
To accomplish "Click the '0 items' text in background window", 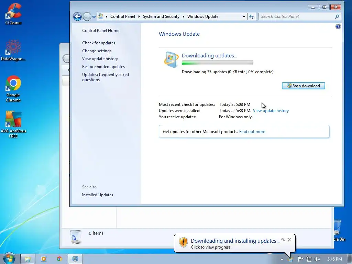I will (96, 233).
